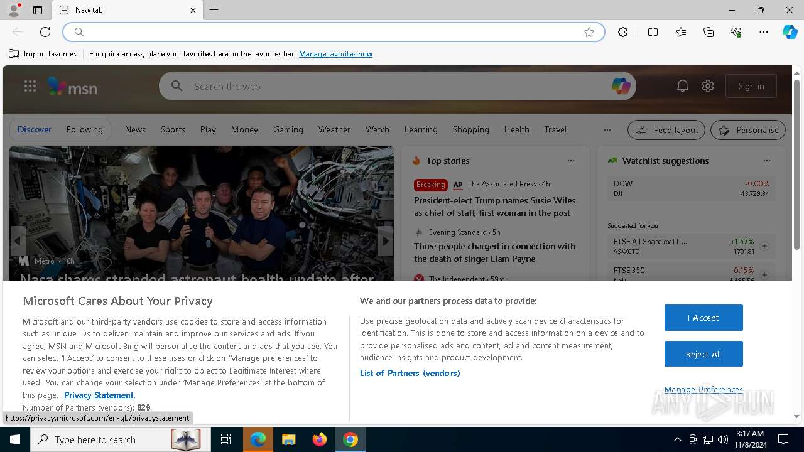This screenshot has height=452, width=804.
Task: Open the Watch section
Action: click(x=378, y=129)
